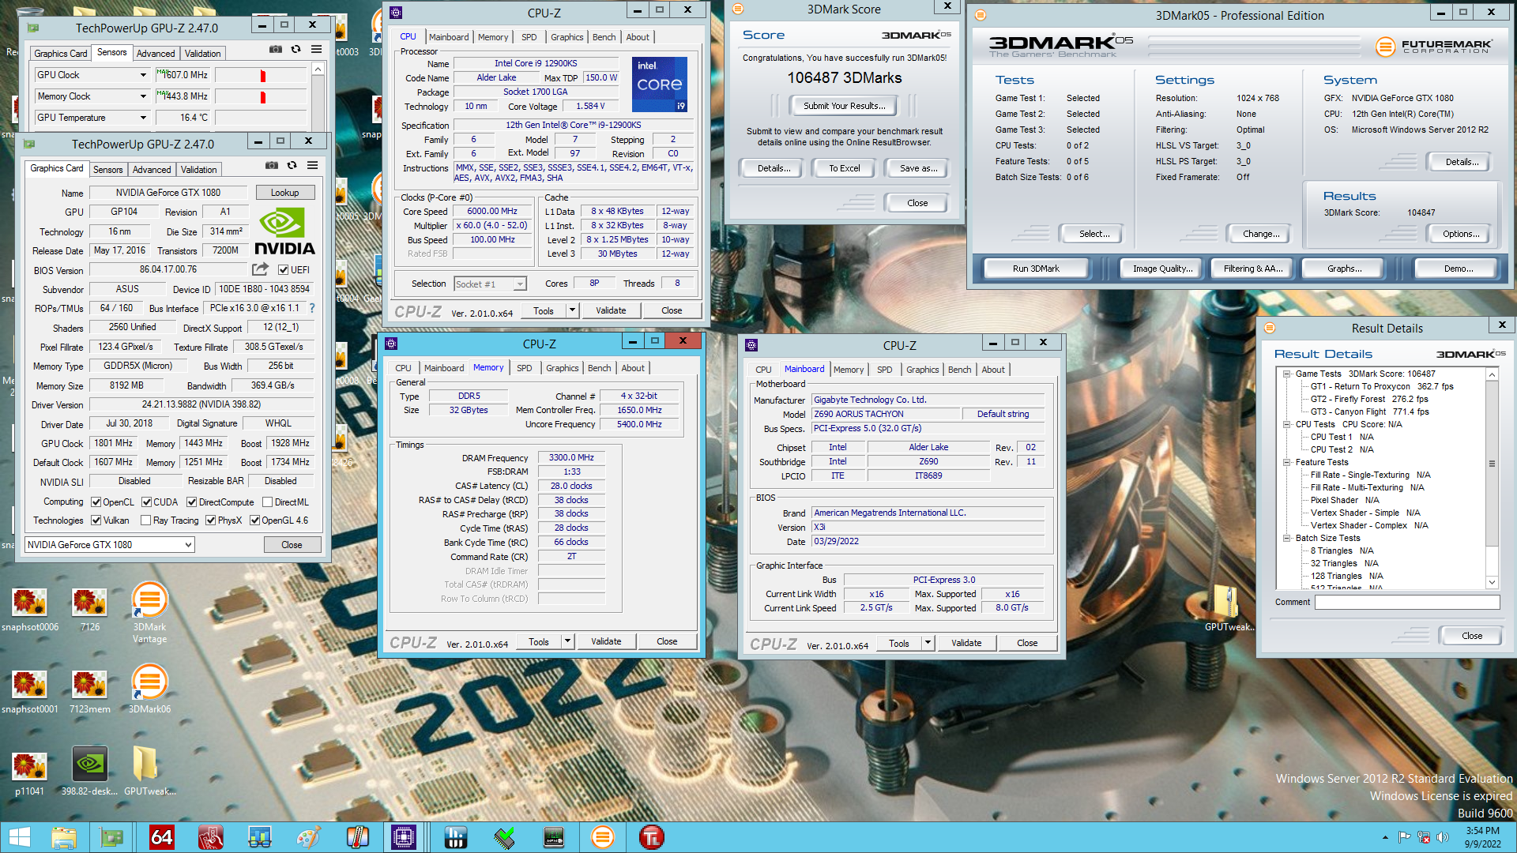Click the red TL taskbar icon
This screenshot has width=1517, height=853.
coord(652,837)
